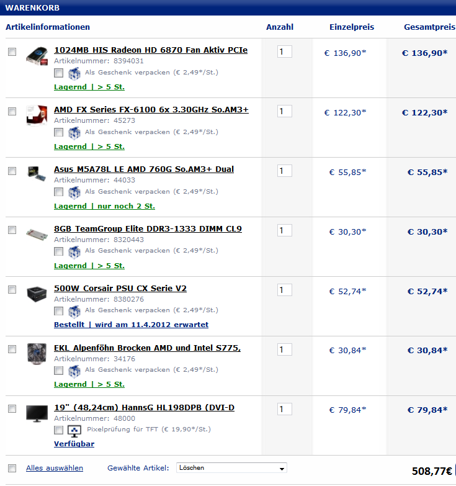Click the Verfügbar availability link for the monitor
The height and width of the screenshot is (486, 456).
74,444
